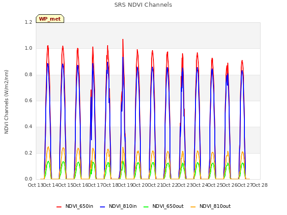Select the NDVI_810in legend label
The height and width of the screenshot is (215, 287).
point(122,206)
